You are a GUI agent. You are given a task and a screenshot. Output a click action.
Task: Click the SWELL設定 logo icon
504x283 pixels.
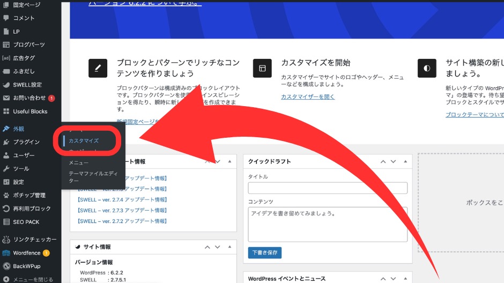(6, 85)
